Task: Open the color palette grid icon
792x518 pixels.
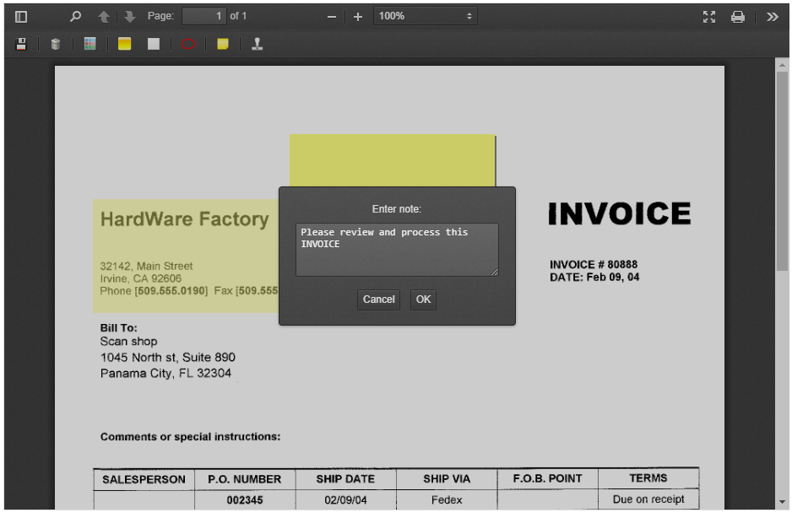Action: tap(90, 44)
